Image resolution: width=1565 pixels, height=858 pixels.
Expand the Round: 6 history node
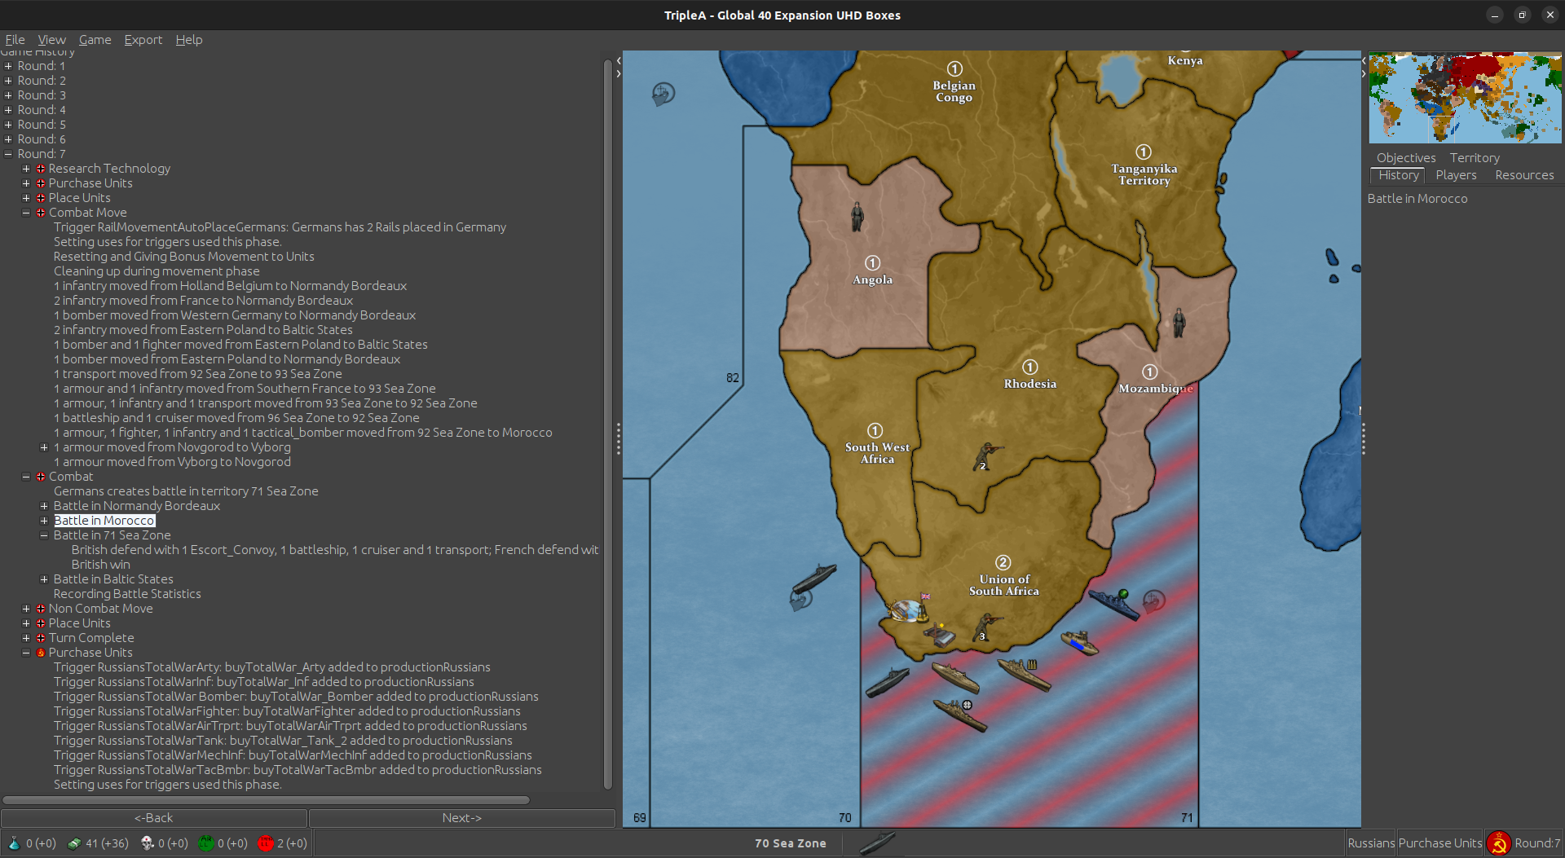(x=8, y=139)
